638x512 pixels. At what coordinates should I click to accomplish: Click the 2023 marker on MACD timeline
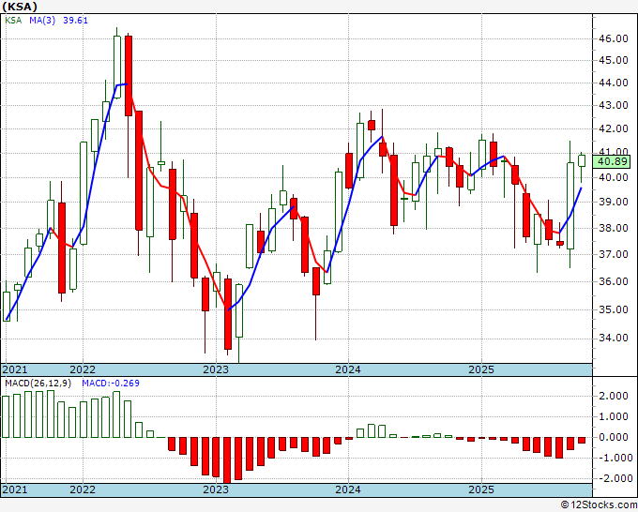coord(216,489)
